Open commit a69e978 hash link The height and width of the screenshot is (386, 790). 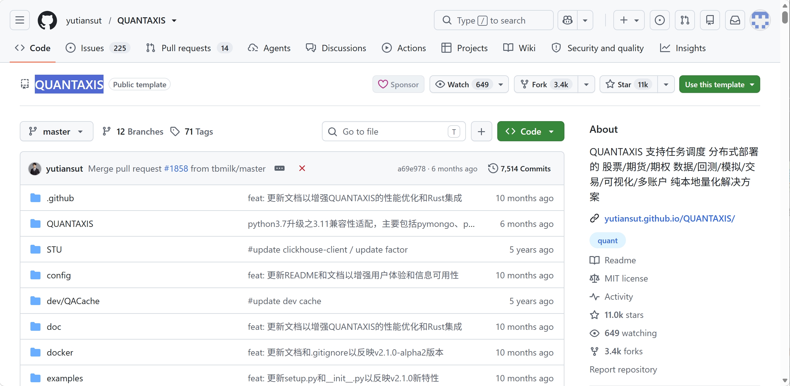(x=411, y=169)
